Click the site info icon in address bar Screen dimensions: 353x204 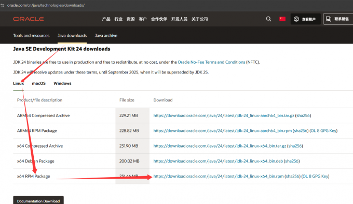[2, 5]
